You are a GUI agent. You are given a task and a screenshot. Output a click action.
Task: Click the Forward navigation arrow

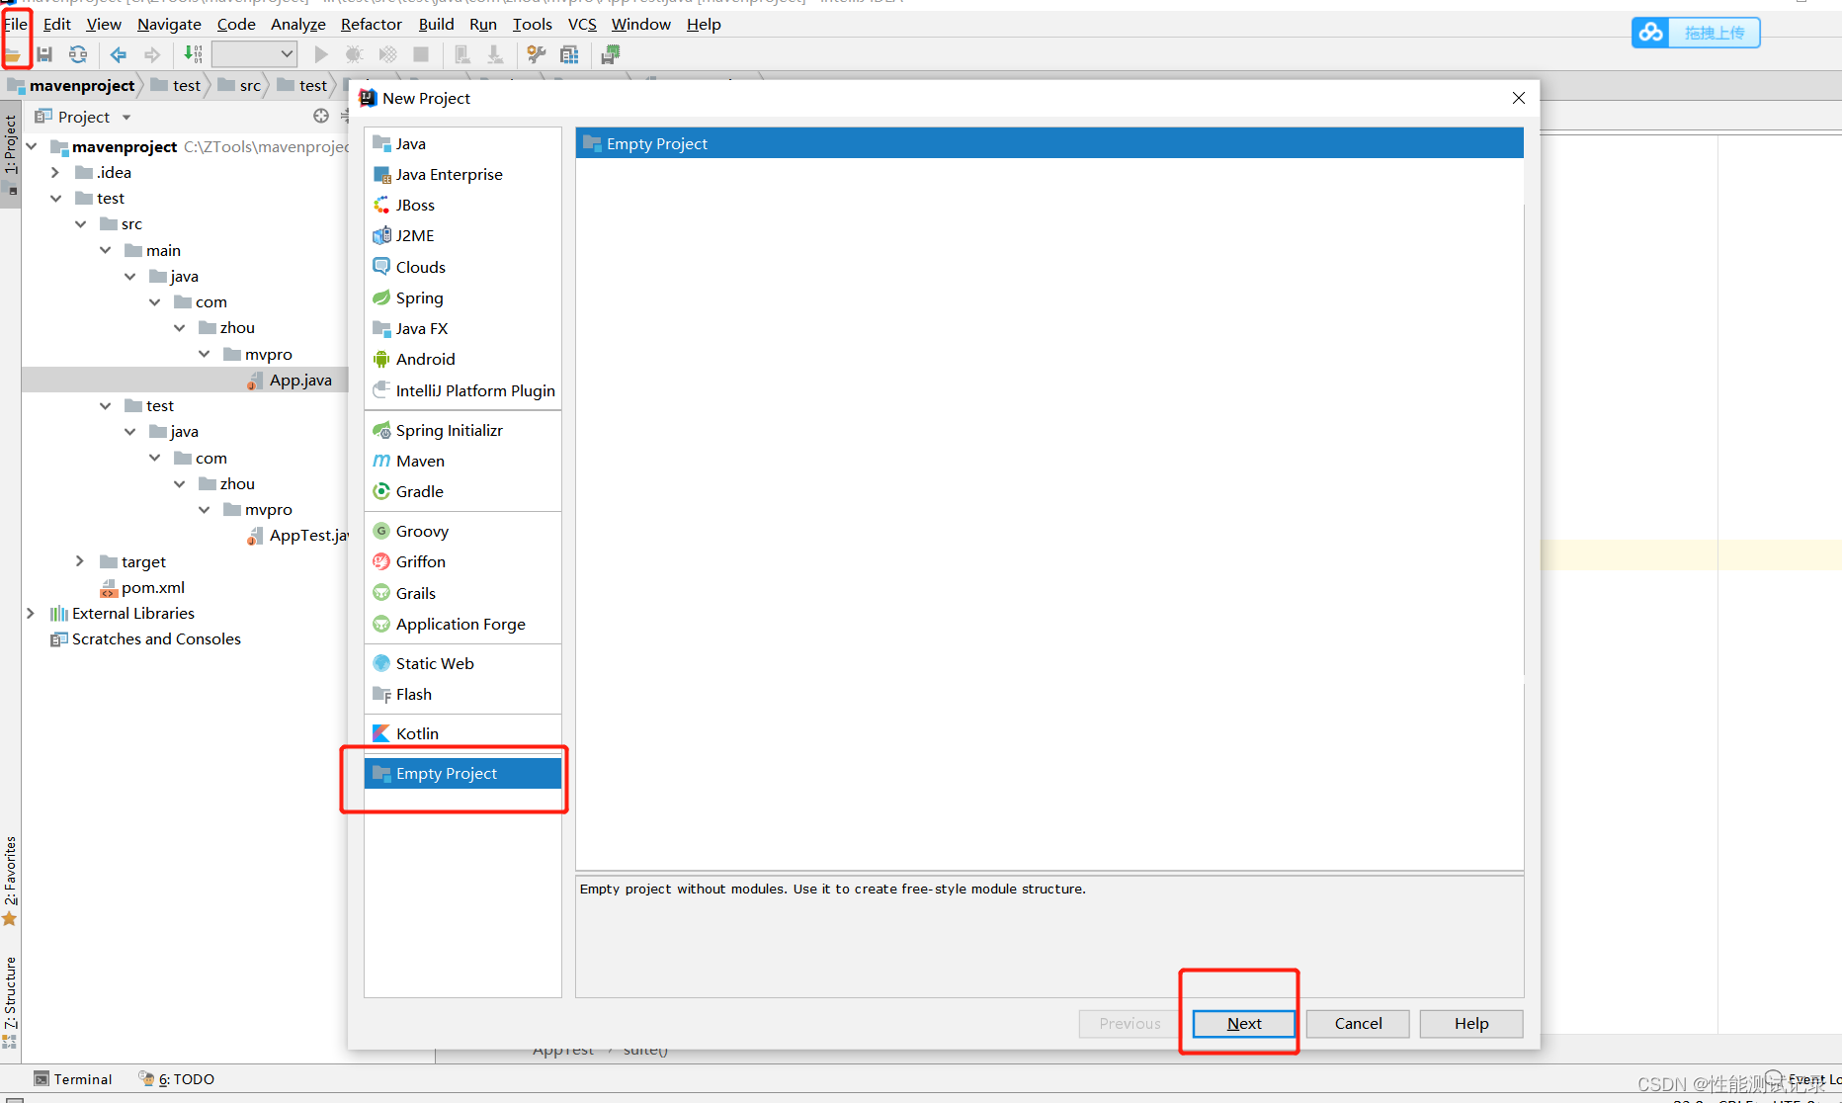coord(151,55)
